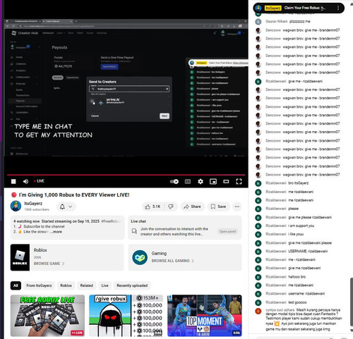Image resolution: width=353 pixels, height=339 pixels.
Task: Open the ItsGayerz channel name link
Action: click(33, 204)
